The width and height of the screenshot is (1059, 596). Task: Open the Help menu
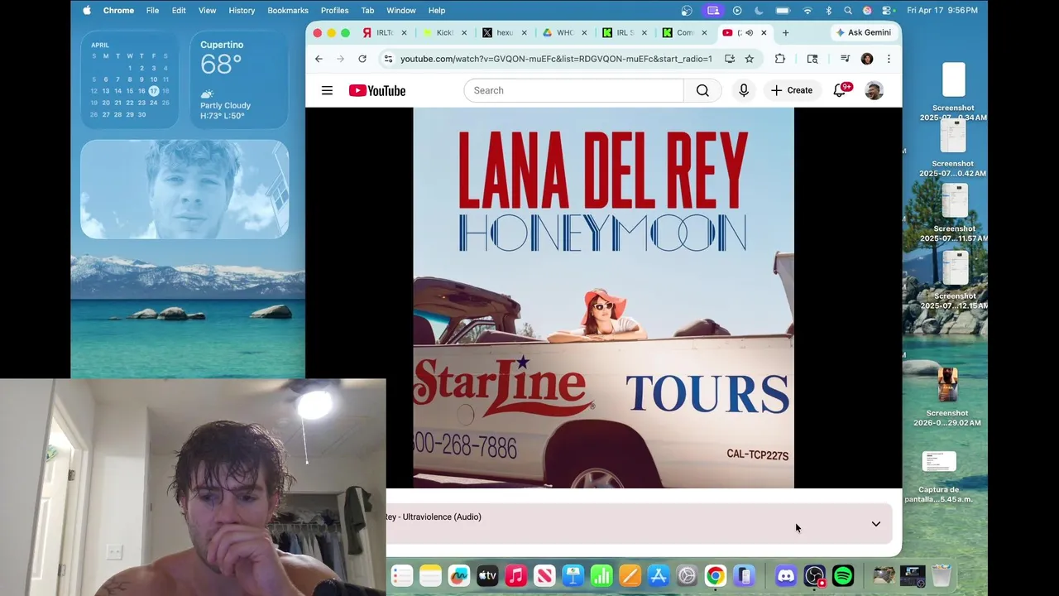pos(437,10)
